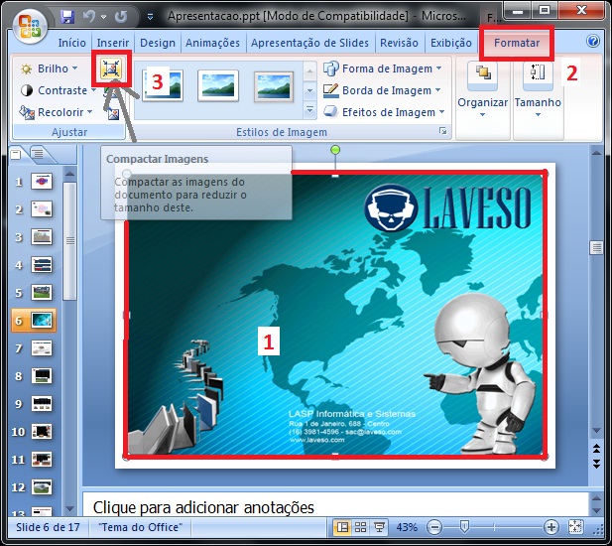Click the zoom slider handle
This screenshot has height=546, width=612.
[x=464, y=527]
